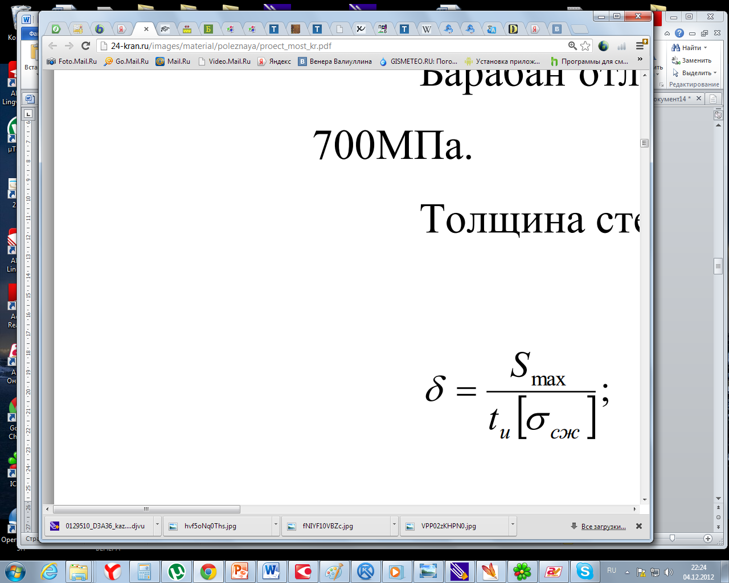Open Video.Mail.Ru bookmark
The height and width of the screenshot is (583, 729).
[x=224, y=61]
